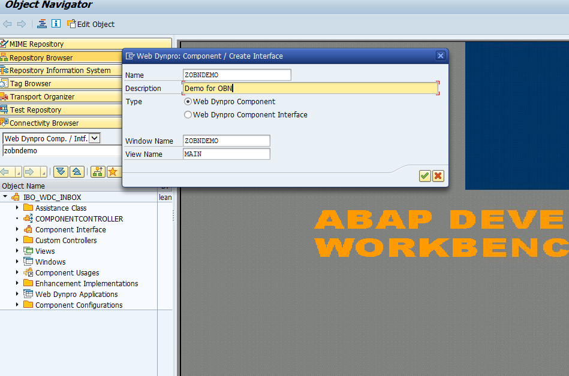Click the Web Dynpro Applications icon

[28, 294]
